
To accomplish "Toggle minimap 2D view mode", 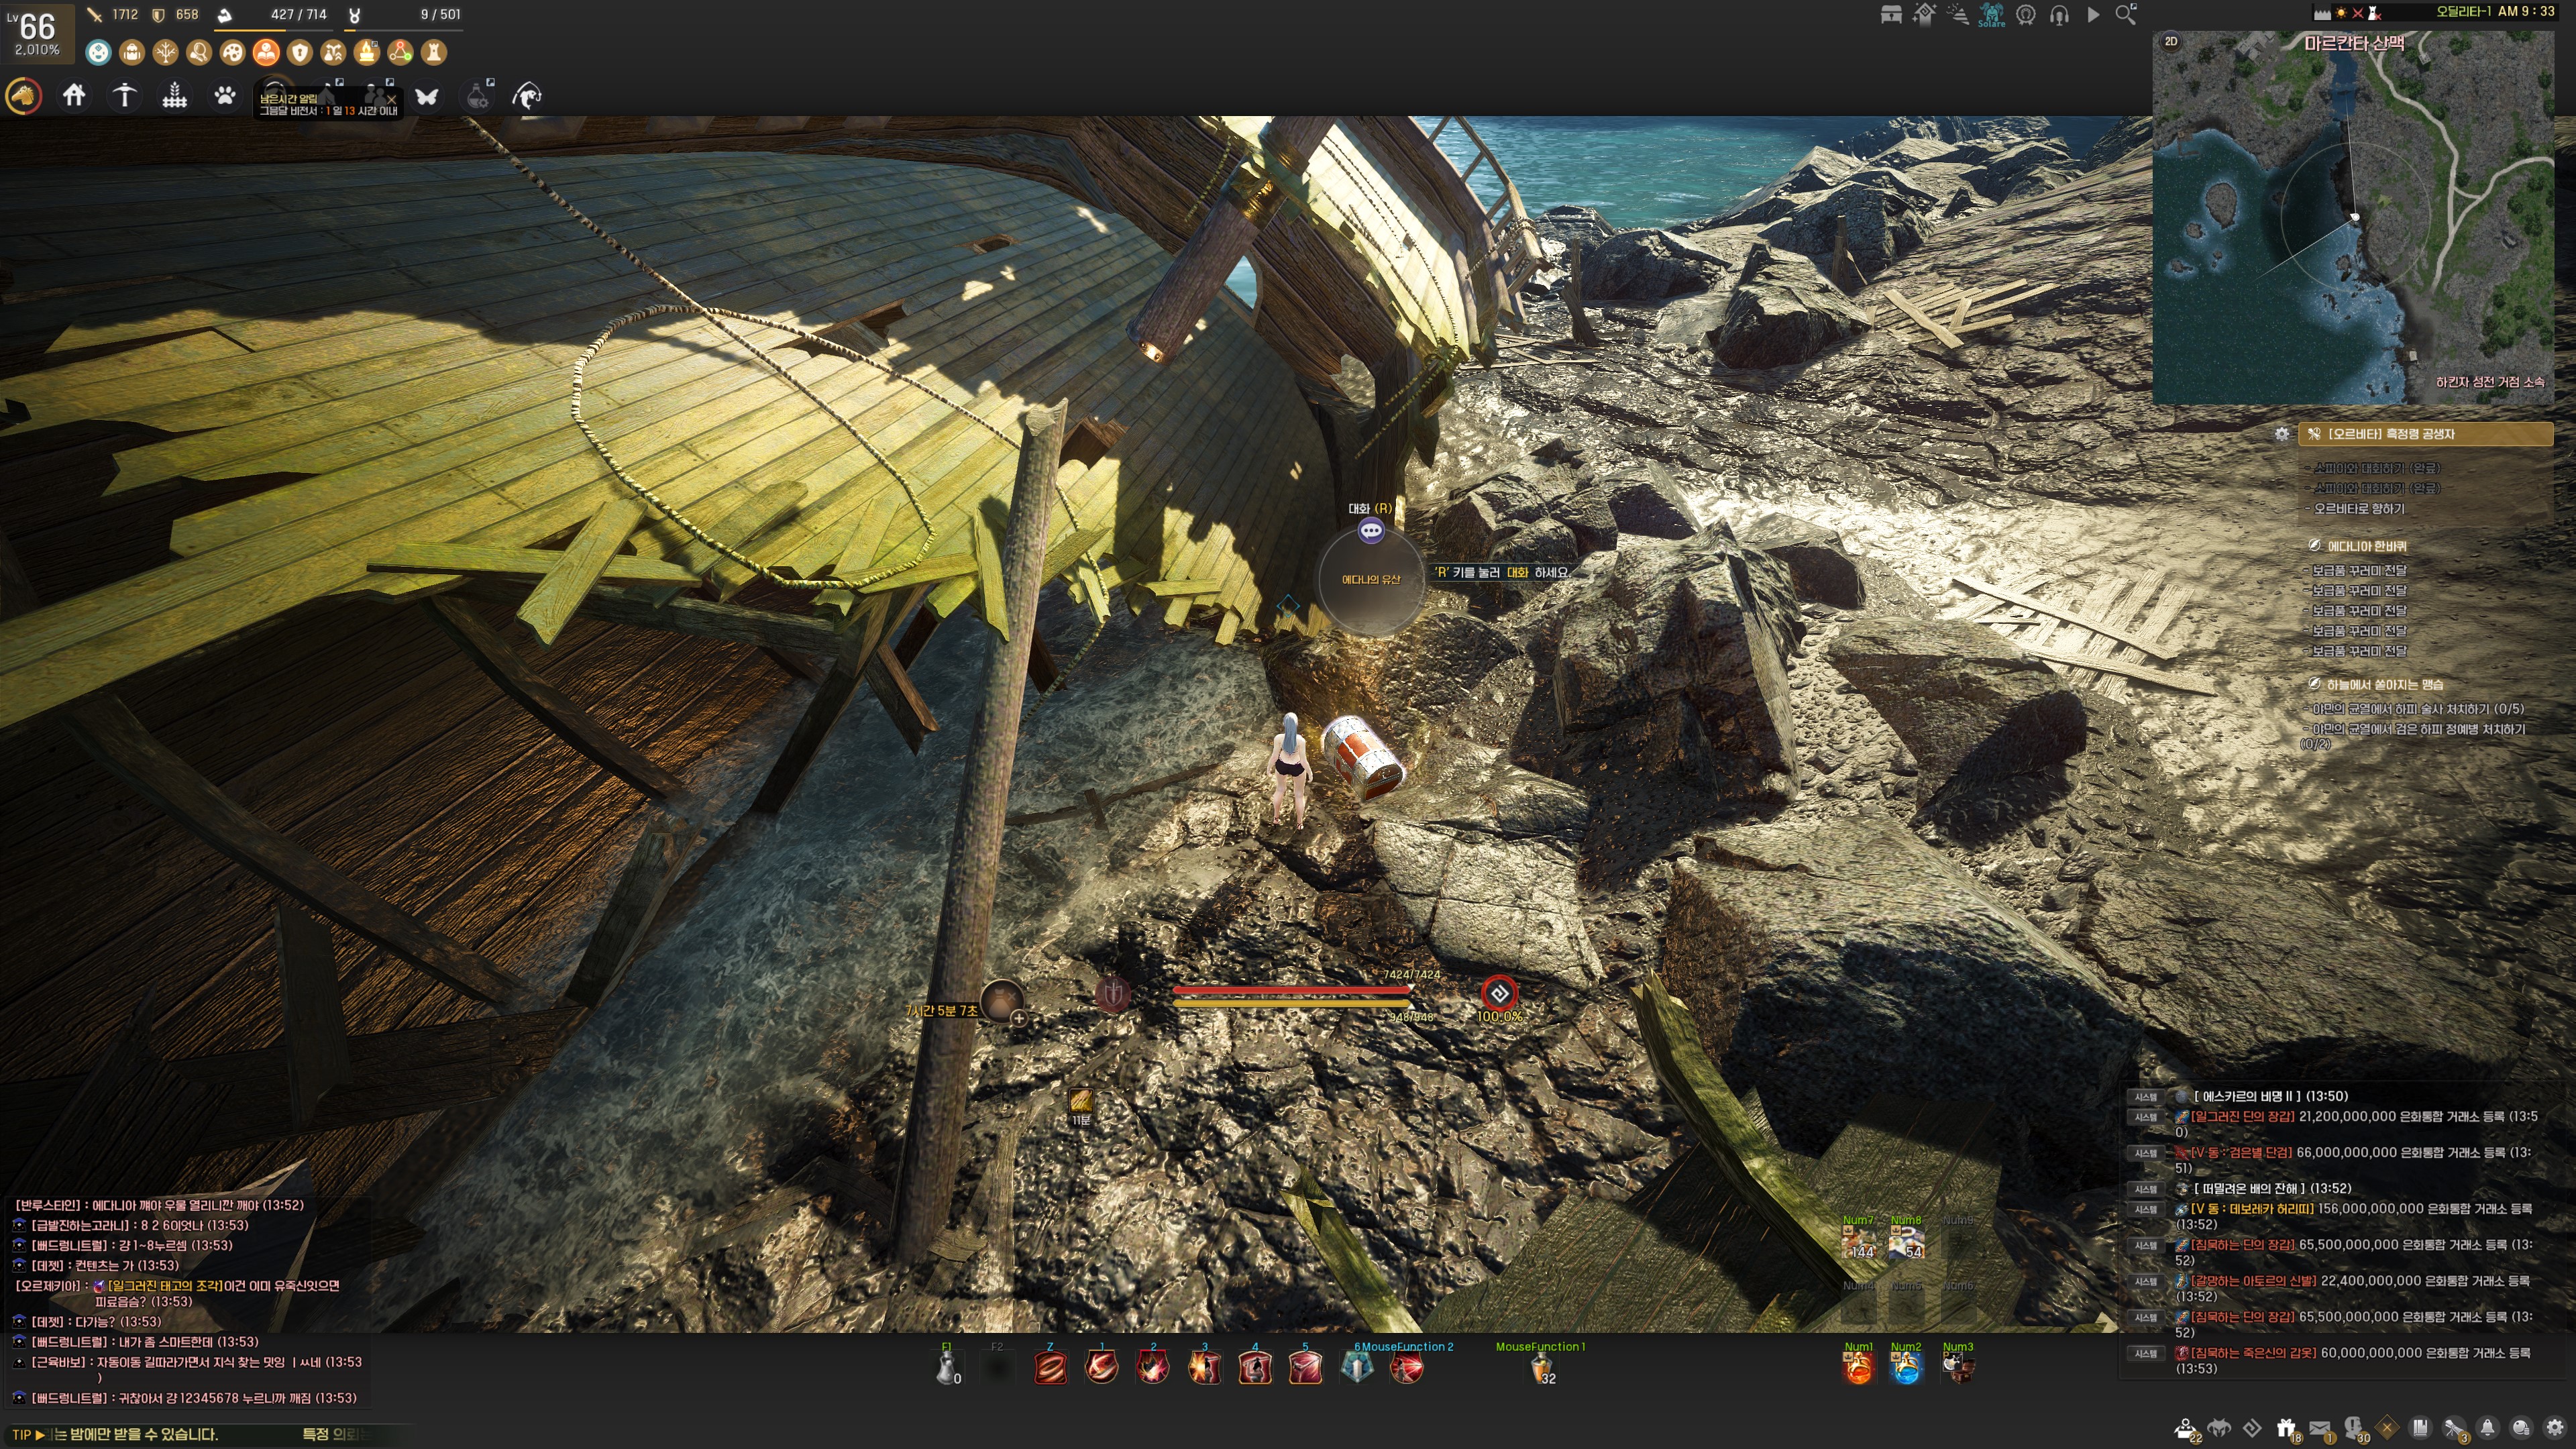I will click(2171, 41).
